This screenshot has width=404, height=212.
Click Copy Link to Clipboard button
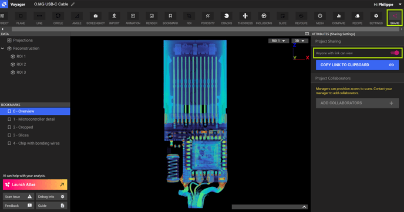pos(358,65)
